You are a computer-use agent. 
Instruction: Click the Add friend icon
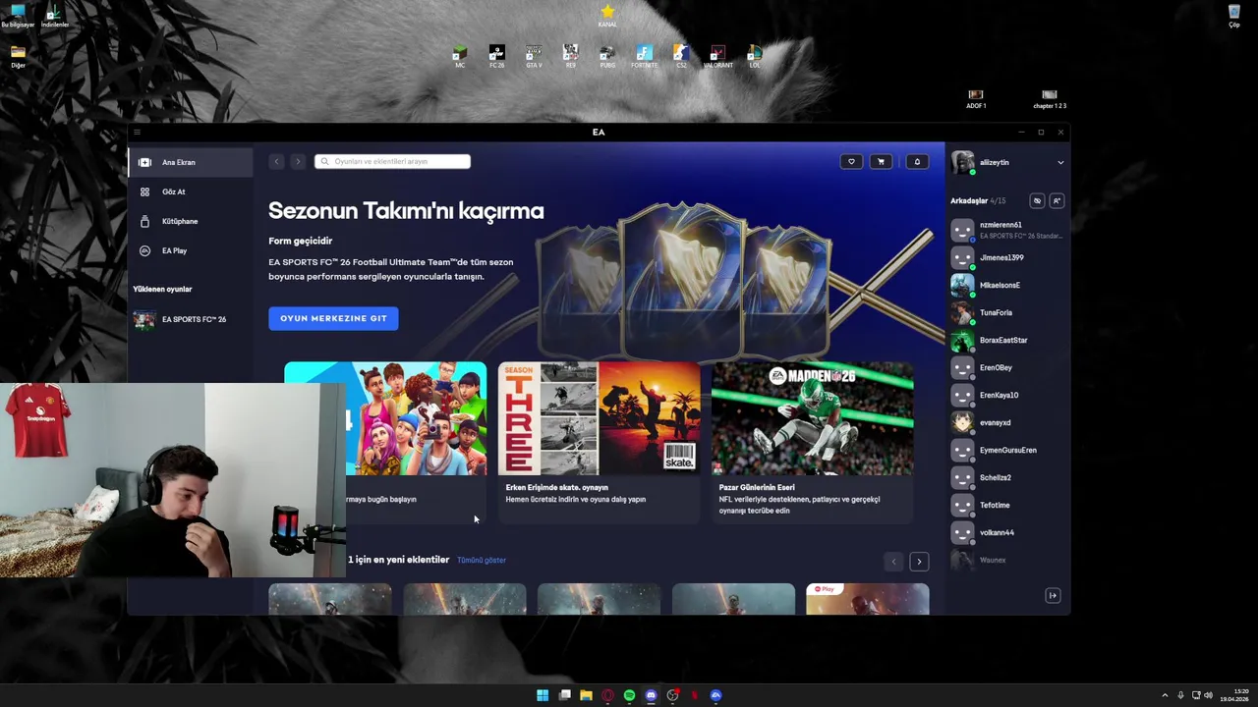pos(1057,200)
